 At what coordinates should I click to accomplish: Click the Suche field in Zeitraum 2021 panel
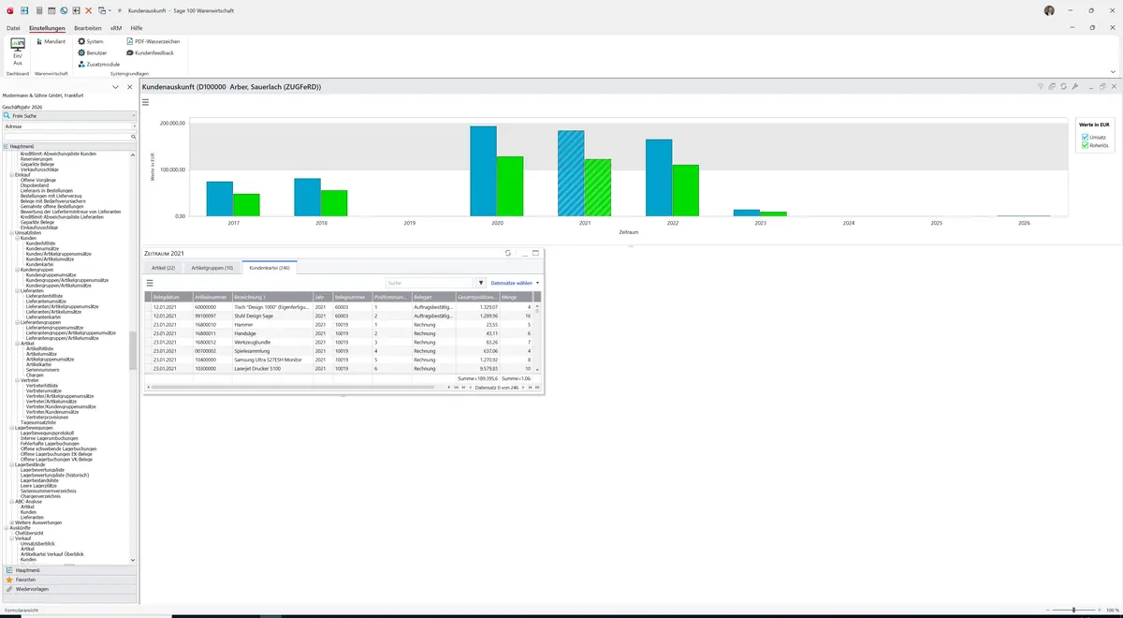click(x=430, y=282)
